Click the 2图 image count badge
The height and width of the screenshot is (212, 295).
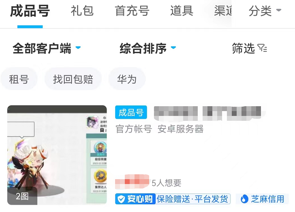[x=22, y=196]
